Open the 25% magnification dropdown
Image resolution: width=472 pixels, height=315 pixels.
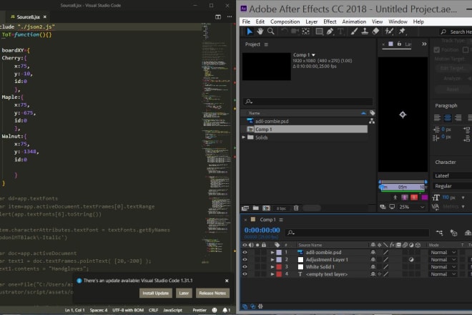pyautogui.click(x=412, y=207)
